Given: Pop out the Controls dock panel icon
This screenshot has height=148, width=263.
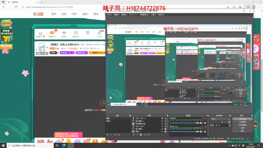Looking at the screenshot, I should click(x=252, y=116).
